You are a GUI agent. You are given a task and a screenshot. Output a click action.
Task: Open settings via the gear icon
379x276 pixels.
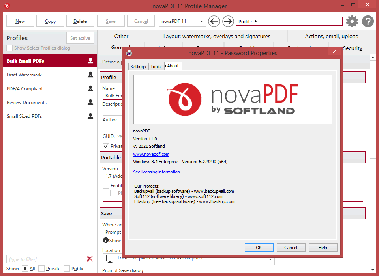[352, 21]
